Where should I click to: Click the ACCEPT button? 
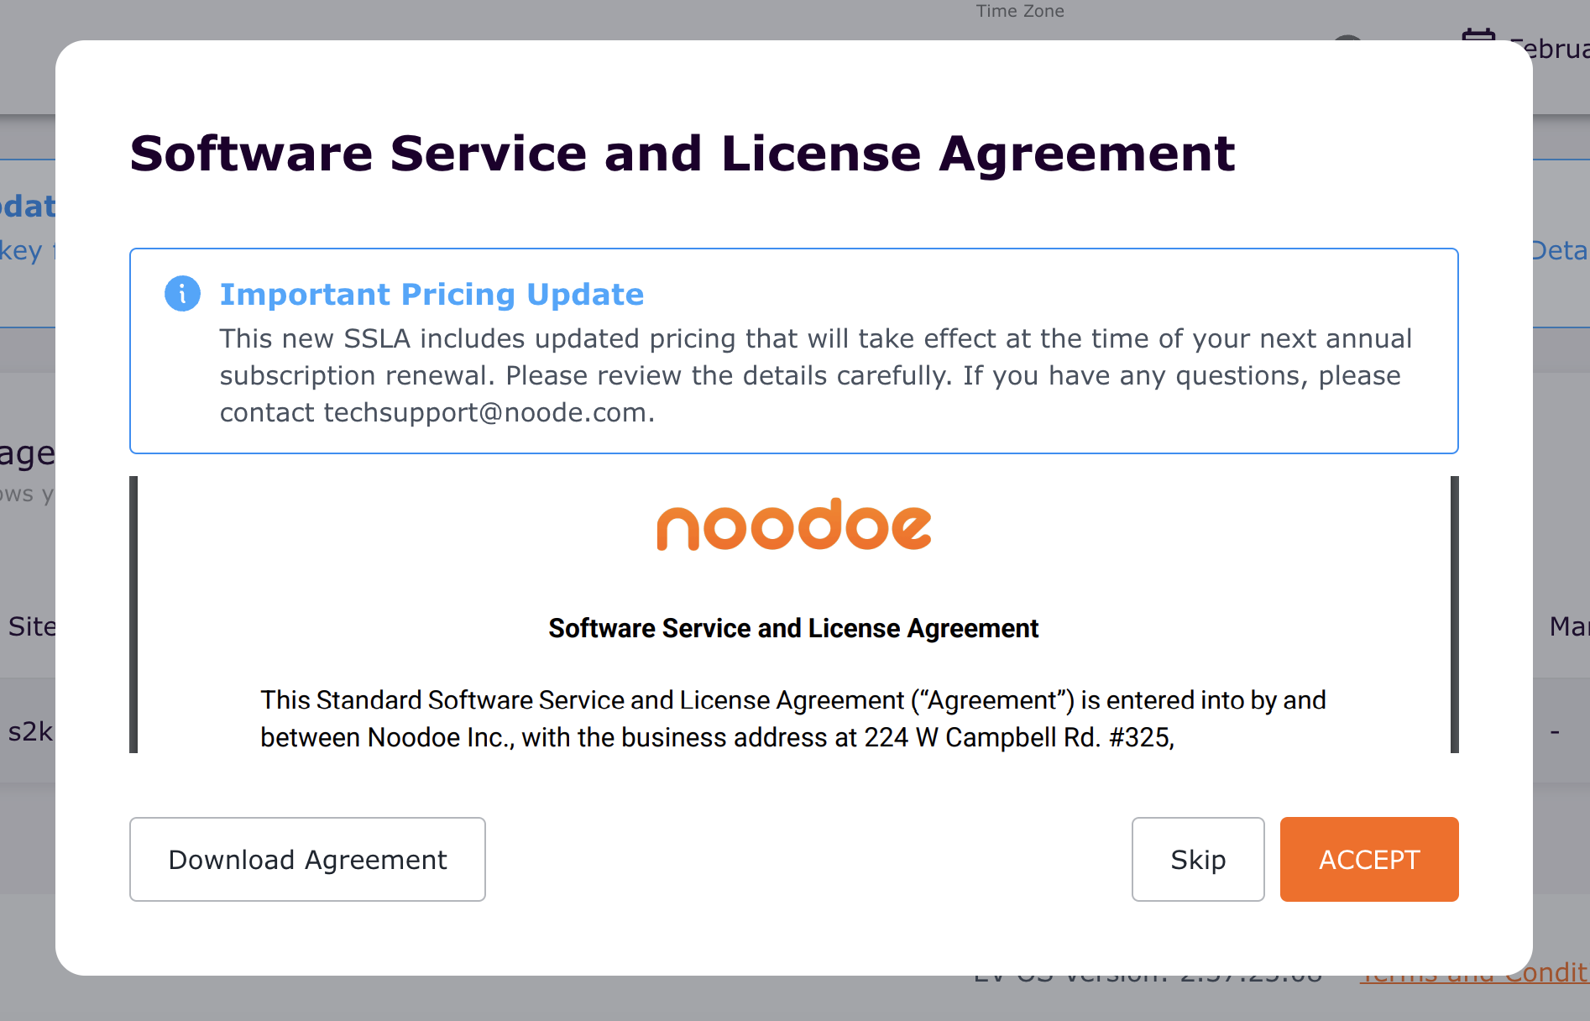click(x=1368, y=859)
